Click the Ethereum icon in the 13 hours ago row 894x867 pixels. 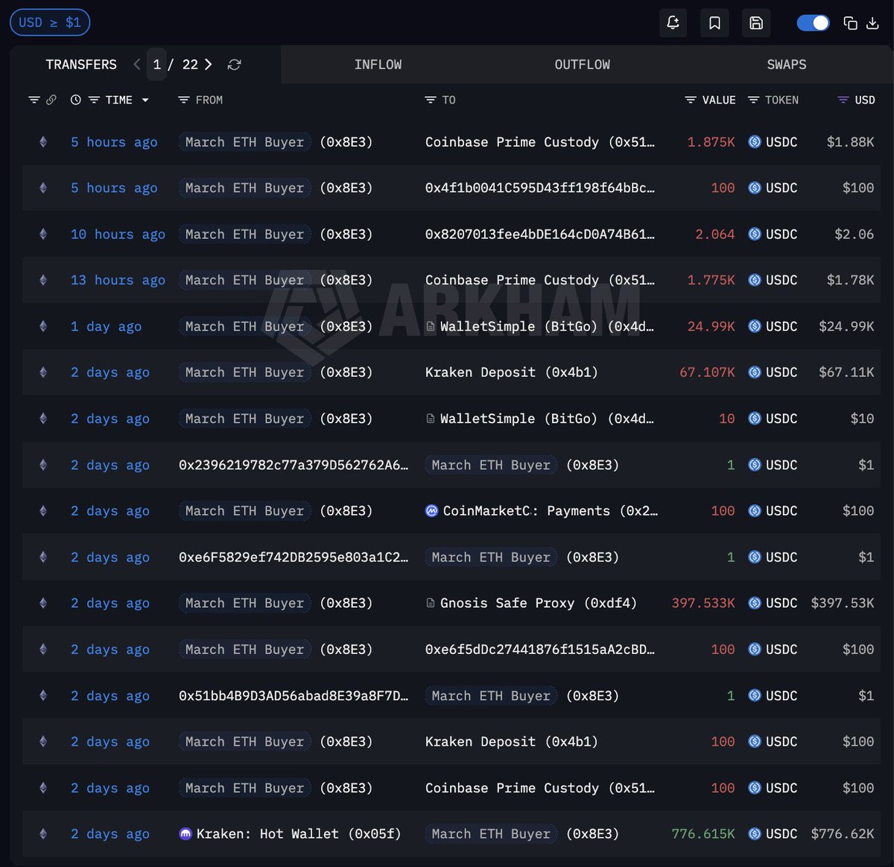point(43,280)
